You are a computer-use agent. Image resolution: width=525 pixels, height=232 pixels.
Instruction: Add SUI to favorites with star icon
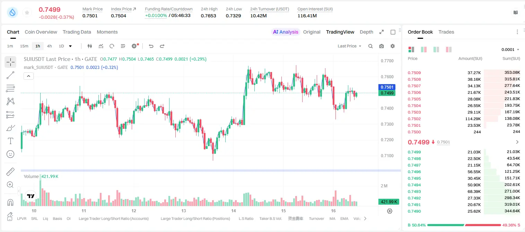(27, 13)
